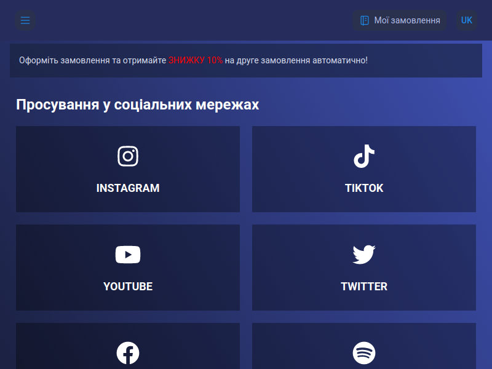Click the YouTube play icon
492x369 pixels.
(128, 255)
